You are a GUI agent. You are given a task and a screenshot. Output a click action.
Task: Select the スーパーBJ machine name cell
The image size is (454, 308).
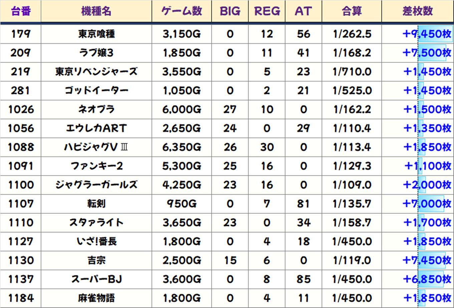96,279
